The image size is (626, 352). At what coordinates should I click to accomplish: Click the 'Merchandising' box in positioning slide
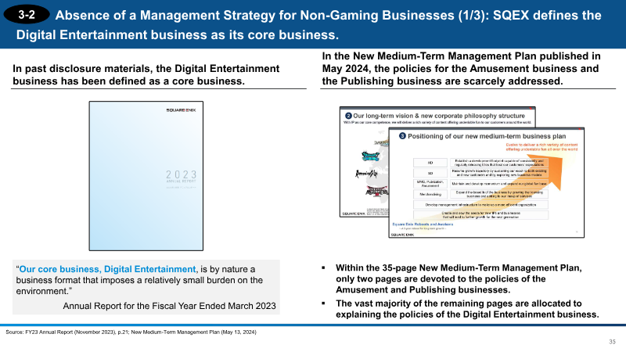(430, 194)
